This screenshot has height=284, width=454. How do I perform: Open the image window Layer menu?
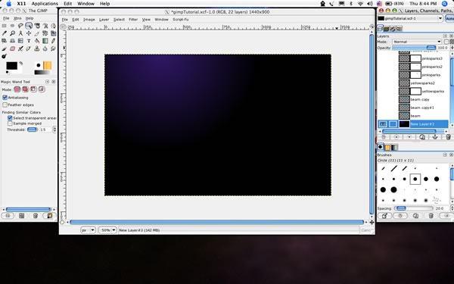point(104,20)
